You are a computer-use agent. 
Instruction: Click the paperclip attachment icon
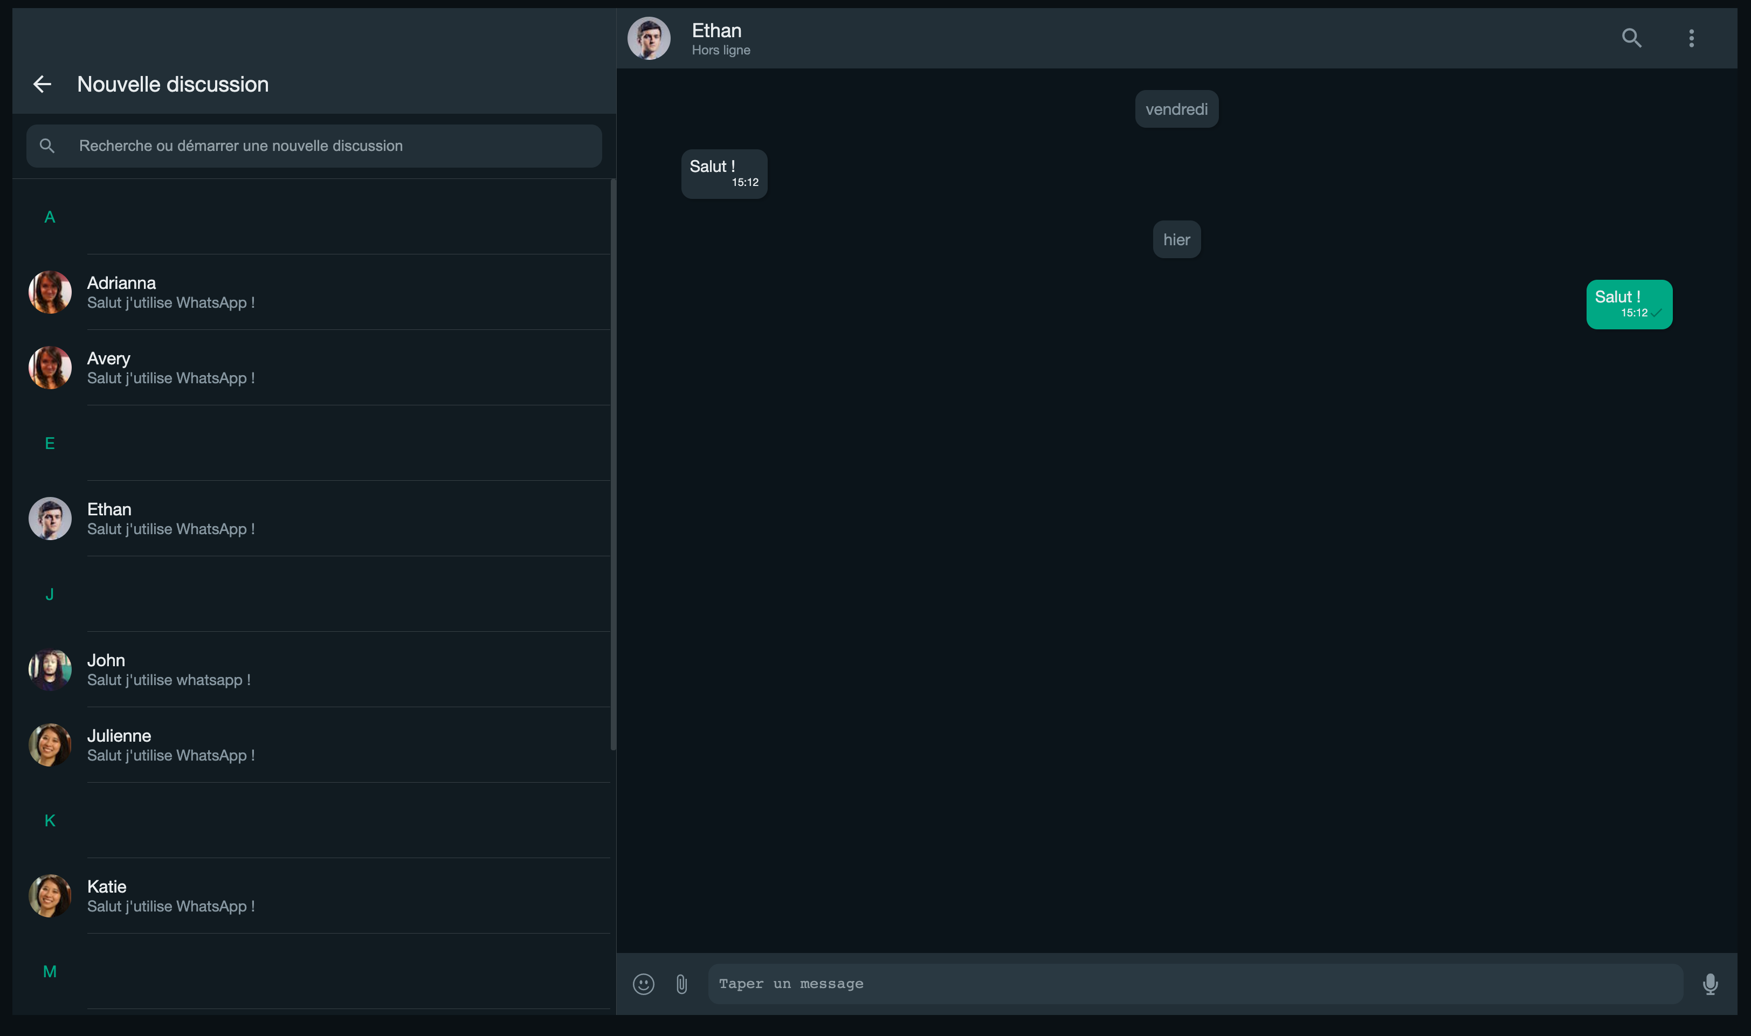coord(681,984)
